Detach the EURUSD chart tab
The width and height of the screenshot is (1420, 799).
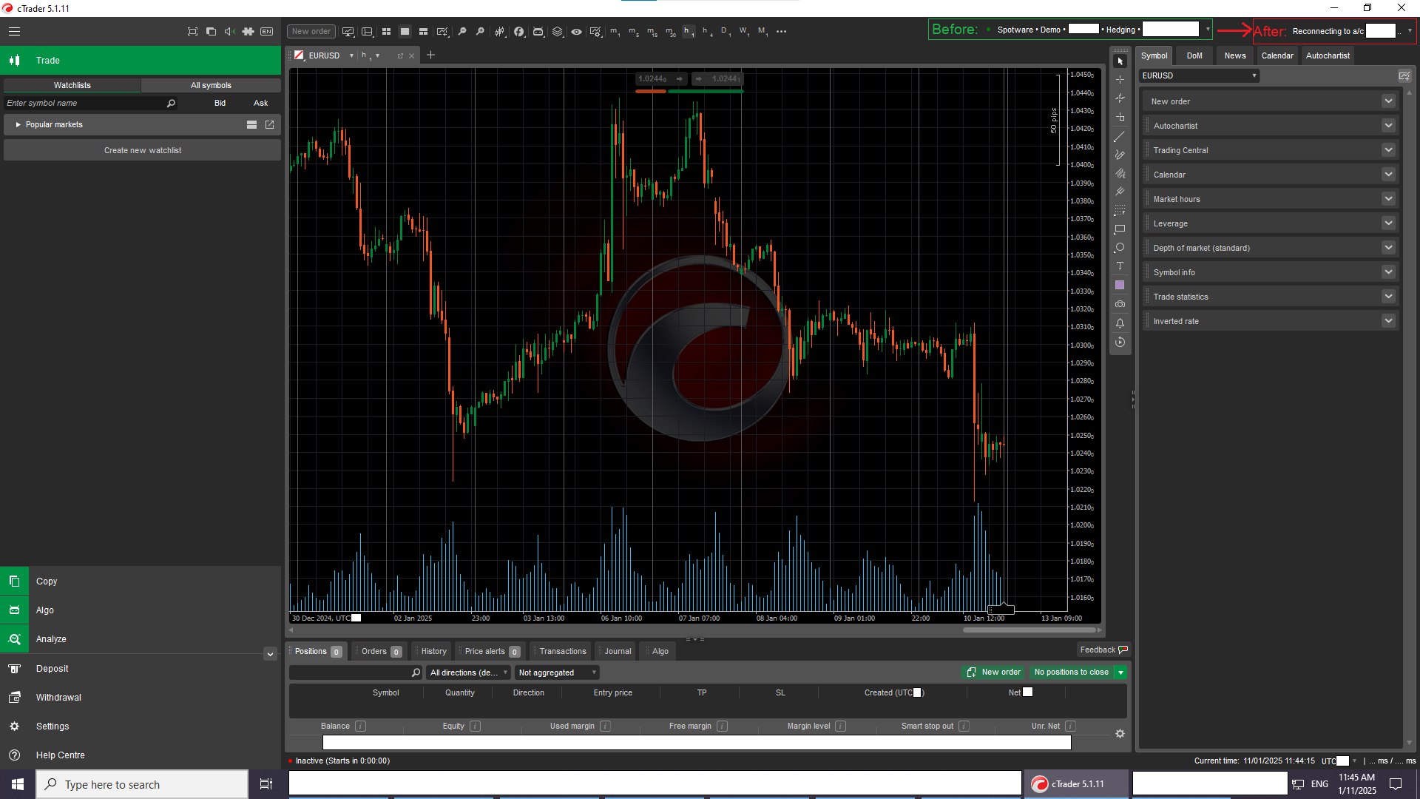point(401,55)
